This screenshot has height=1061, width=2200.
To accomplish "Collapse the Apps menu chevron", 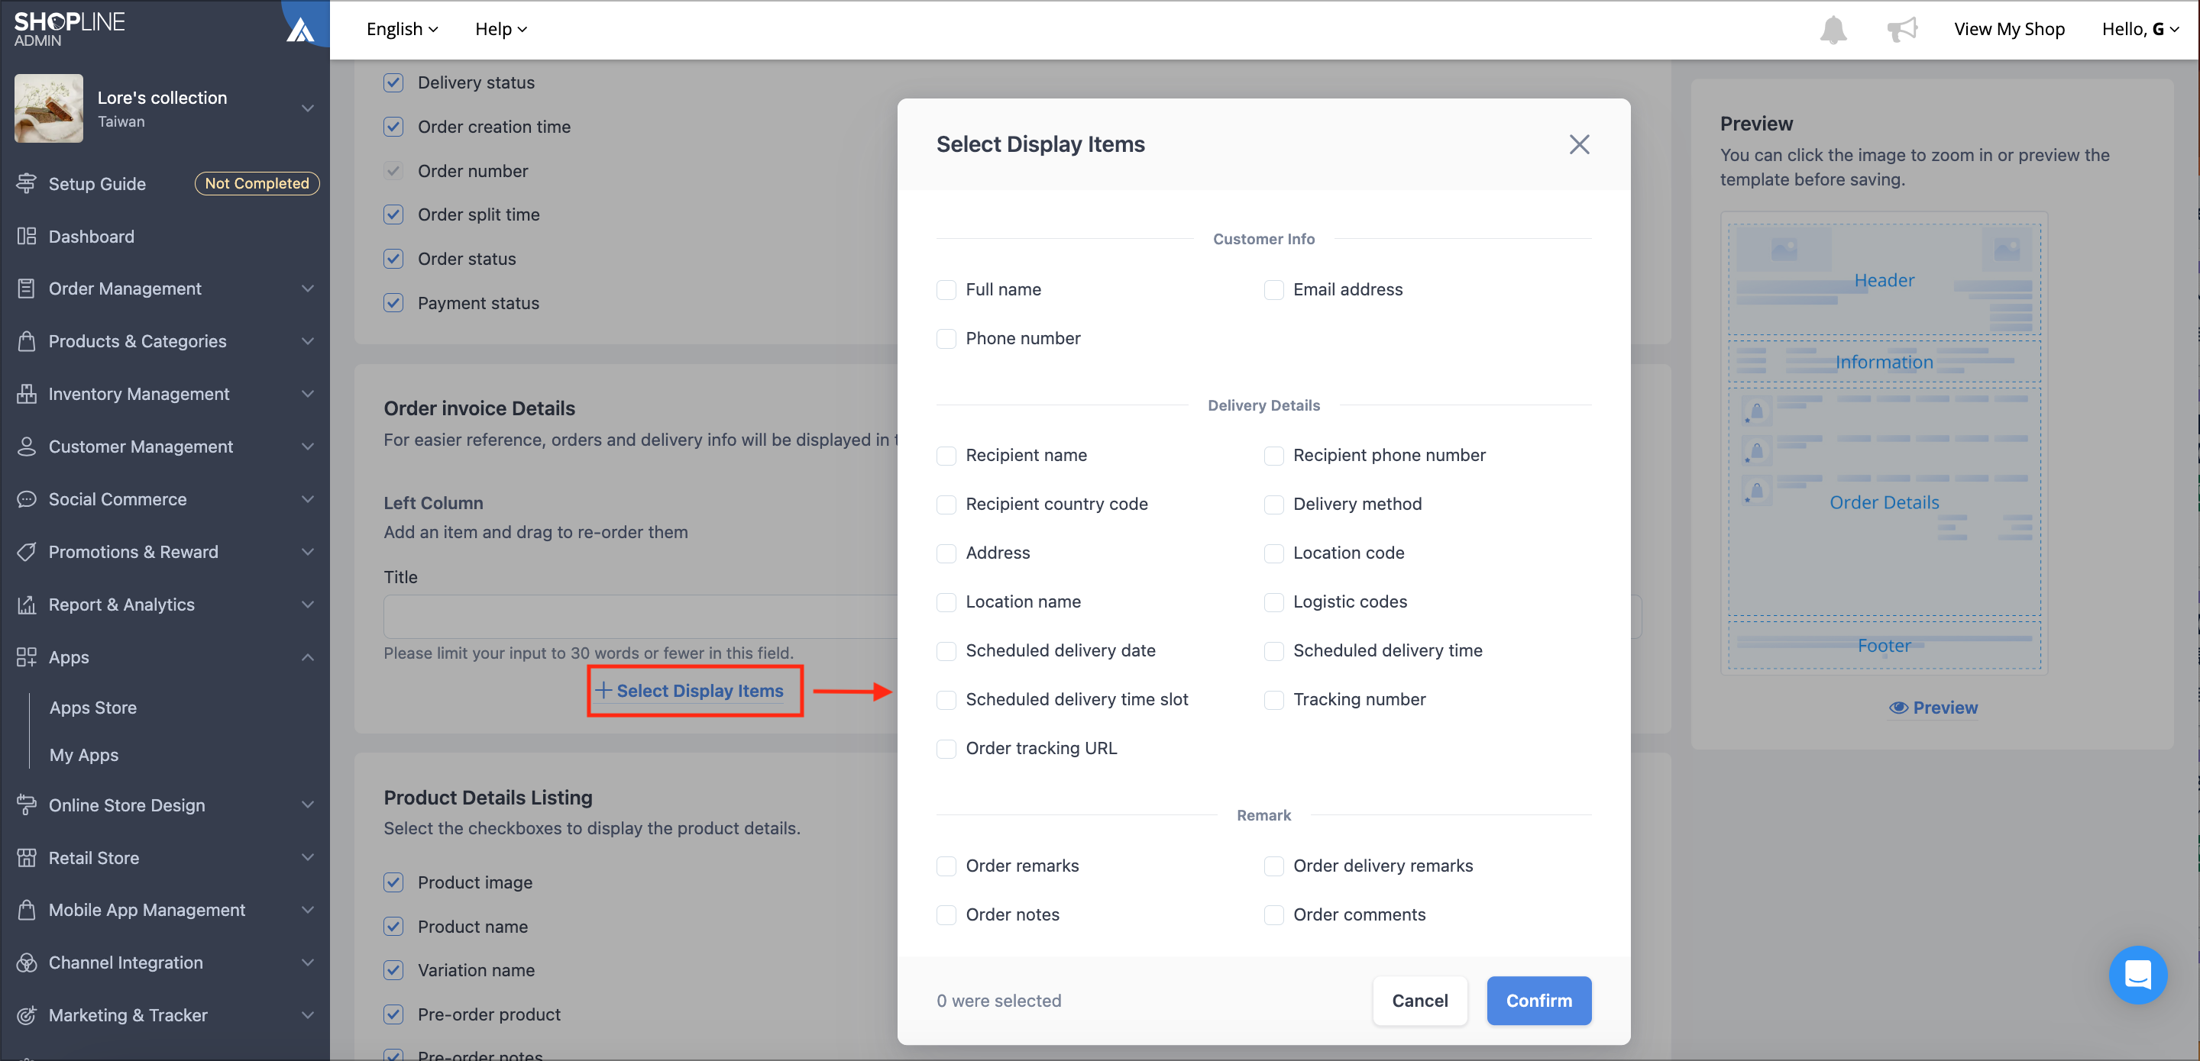I will pyautogui.click(x=307, y=657).
